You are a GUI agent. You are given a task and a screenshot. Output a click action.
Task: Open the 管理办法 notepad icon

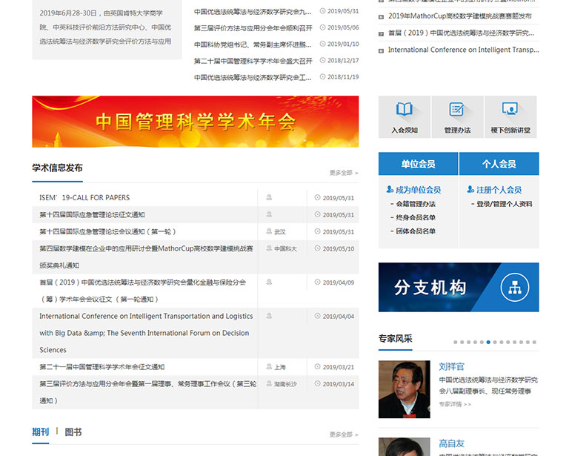coord(456,110)
